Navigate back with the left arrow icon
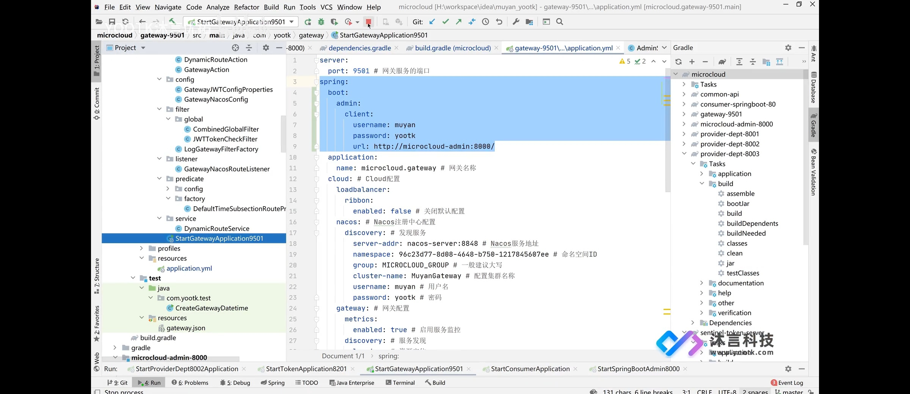 142,22
